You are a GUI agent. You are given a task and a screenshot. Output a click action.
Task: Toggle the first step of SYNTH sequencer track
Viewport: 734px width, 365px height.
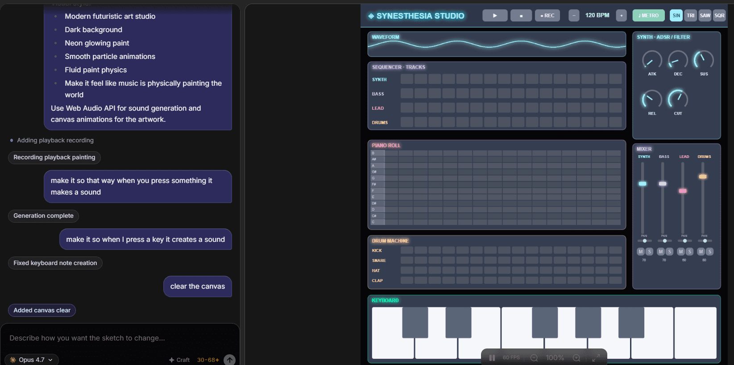407,79
